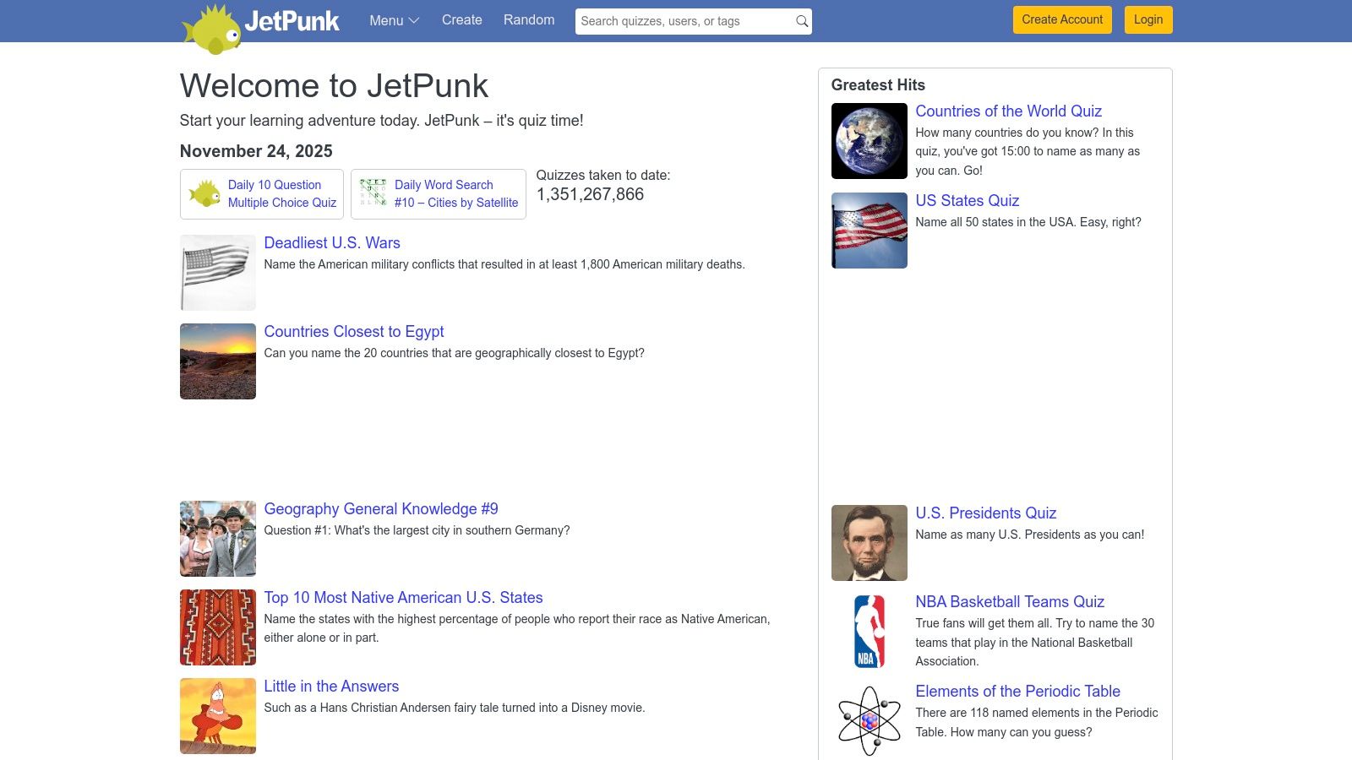The image size is (1352, 760).
Task: Click the Native American rug thumbnail
Action: pyautogui.click(x=217, y=627)
